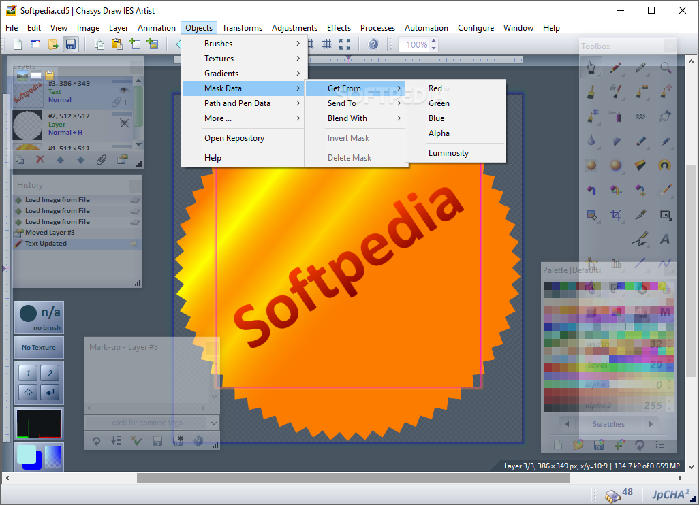699x505 pixels.
Task: Click the open folder toolbar icon
Action: 53,44
